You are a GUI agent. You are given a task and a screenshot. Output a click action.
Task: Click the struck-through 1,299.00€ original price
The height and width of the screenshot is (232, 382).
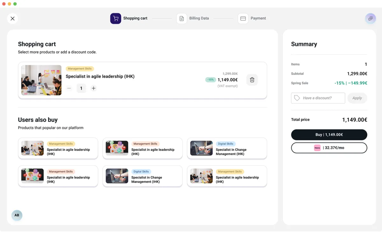(x=230, y=73)
